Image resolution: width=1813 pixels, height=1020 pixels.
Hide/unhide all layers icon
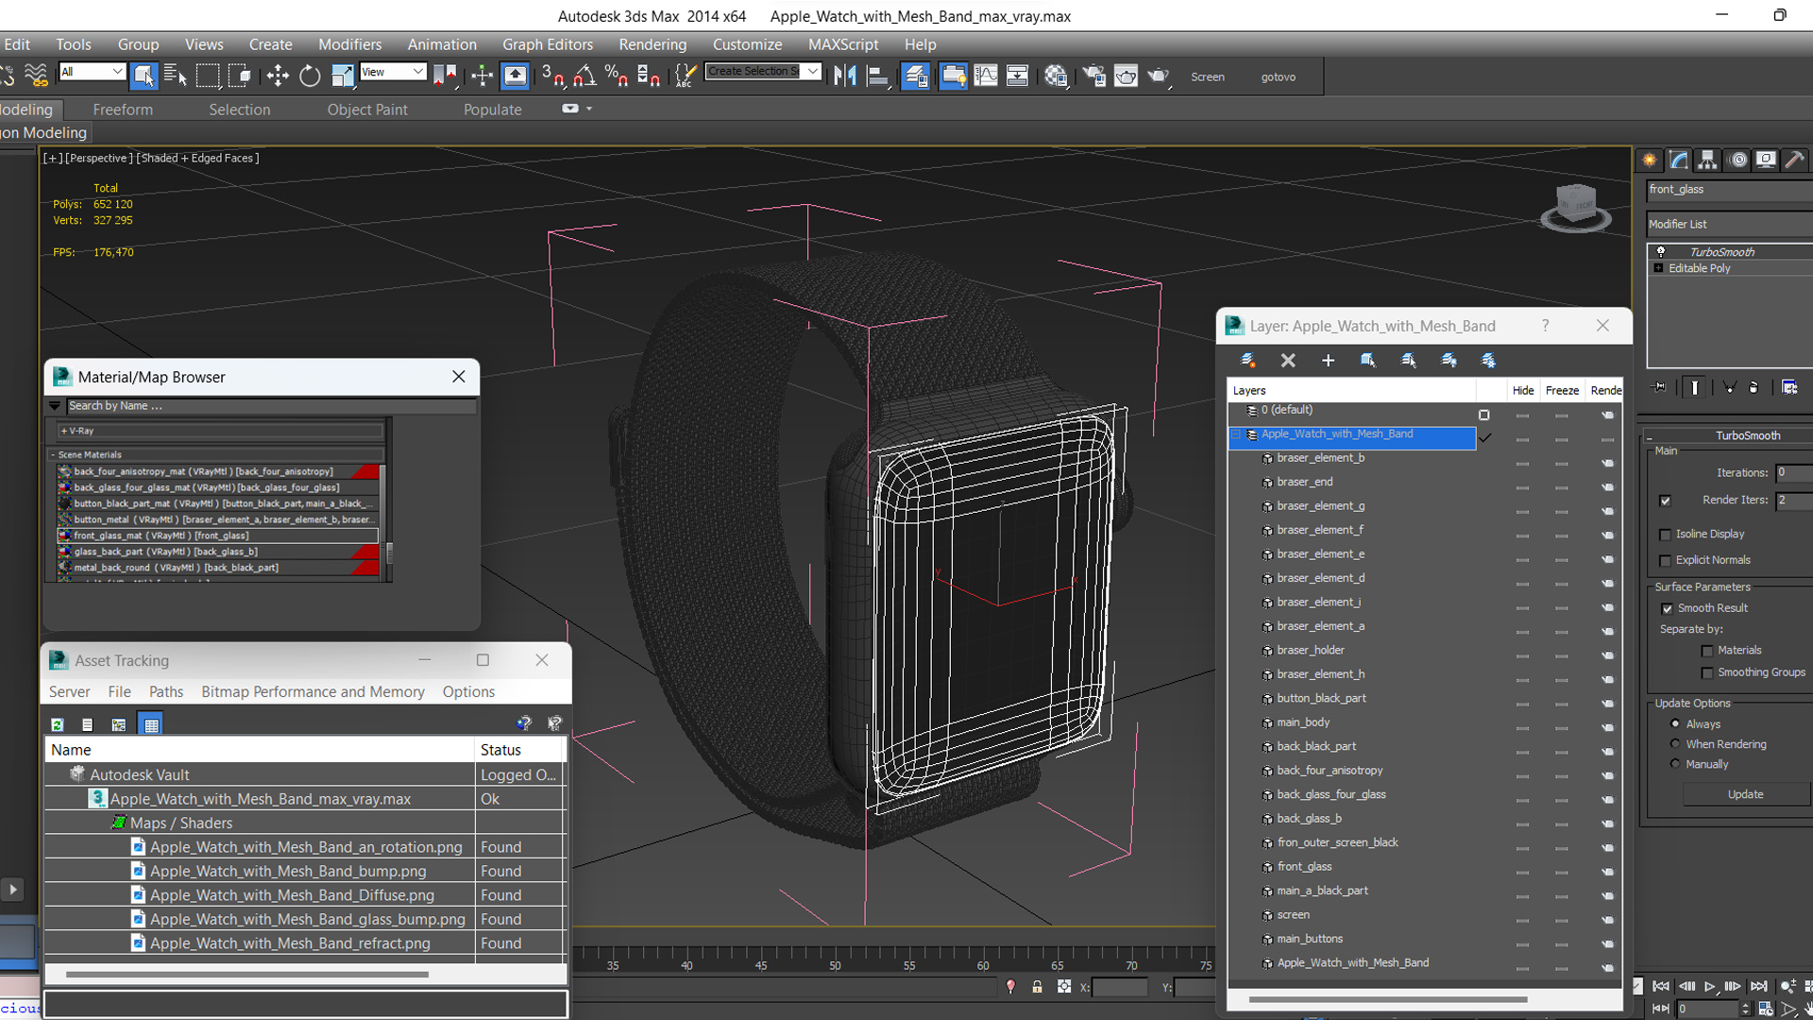[1449, 360]
